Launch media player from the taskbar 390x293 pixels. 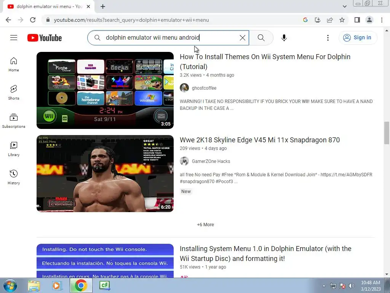(x=57, y=285)
